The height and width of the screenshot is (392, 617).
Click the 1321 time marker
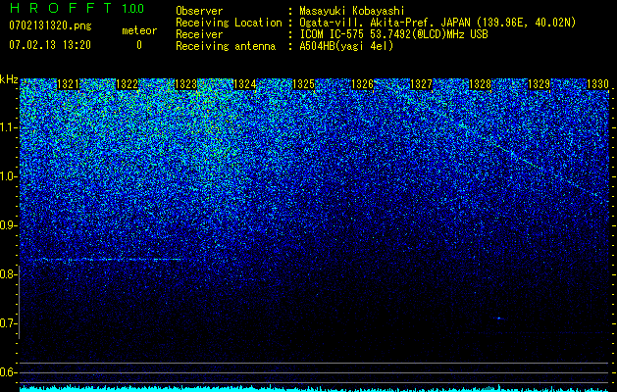pos(68,84)
